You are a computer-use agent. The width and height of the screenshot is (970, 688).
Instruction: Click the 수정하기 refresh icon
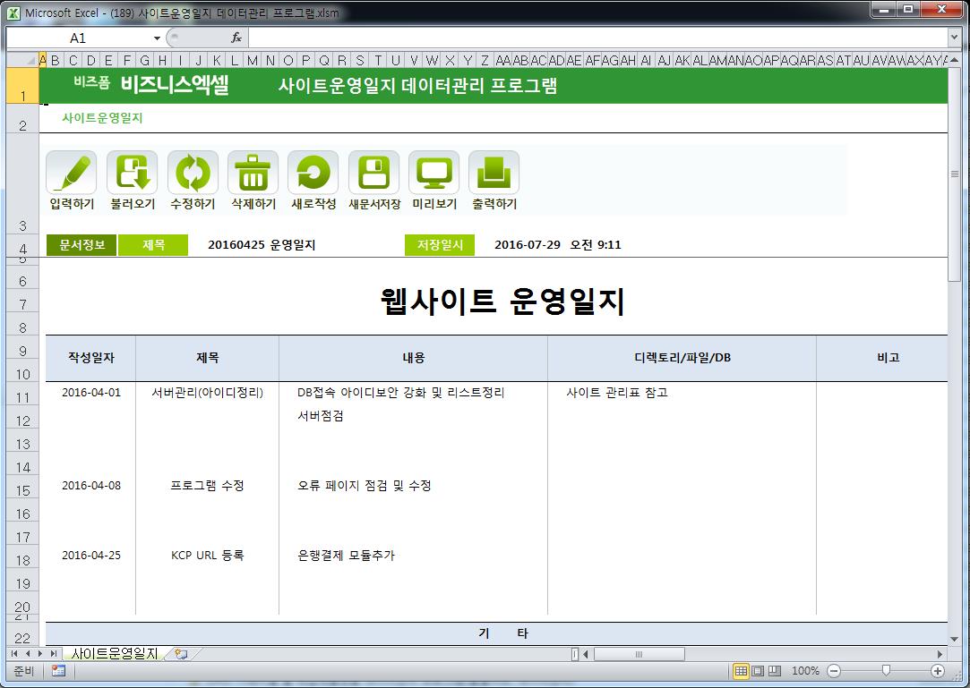coord(192,173)
